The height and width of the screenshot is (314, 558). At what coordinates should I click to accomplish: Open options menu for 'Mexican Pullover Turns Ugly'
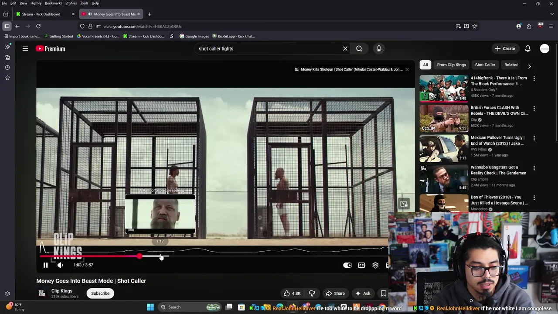534,138
